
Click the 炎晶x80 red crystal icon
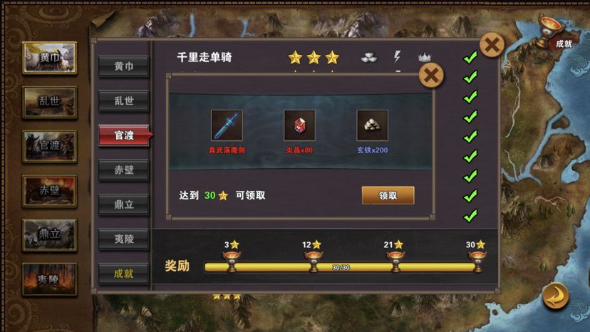(x=299, y=125)
